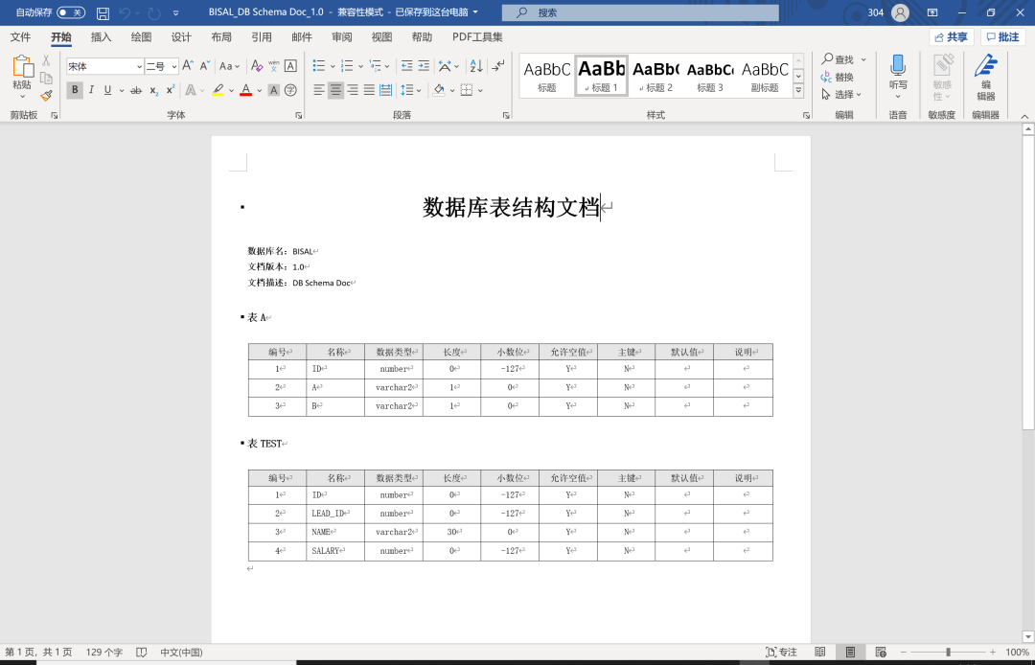Launch the Editor (编辑器) tool
The image size is (1035, 665).
(986, 77)
